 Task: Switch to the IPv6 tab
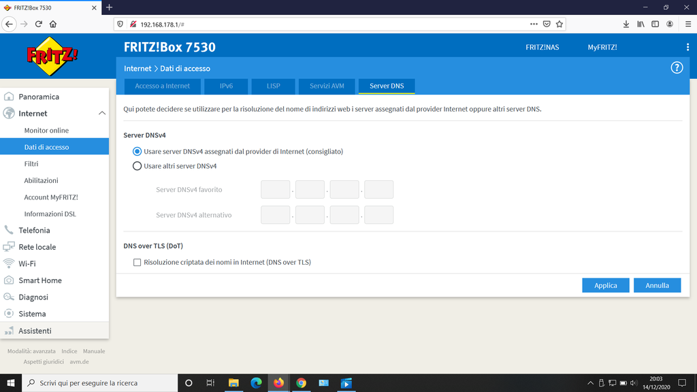pyautogui.click(x=226, y=86)
